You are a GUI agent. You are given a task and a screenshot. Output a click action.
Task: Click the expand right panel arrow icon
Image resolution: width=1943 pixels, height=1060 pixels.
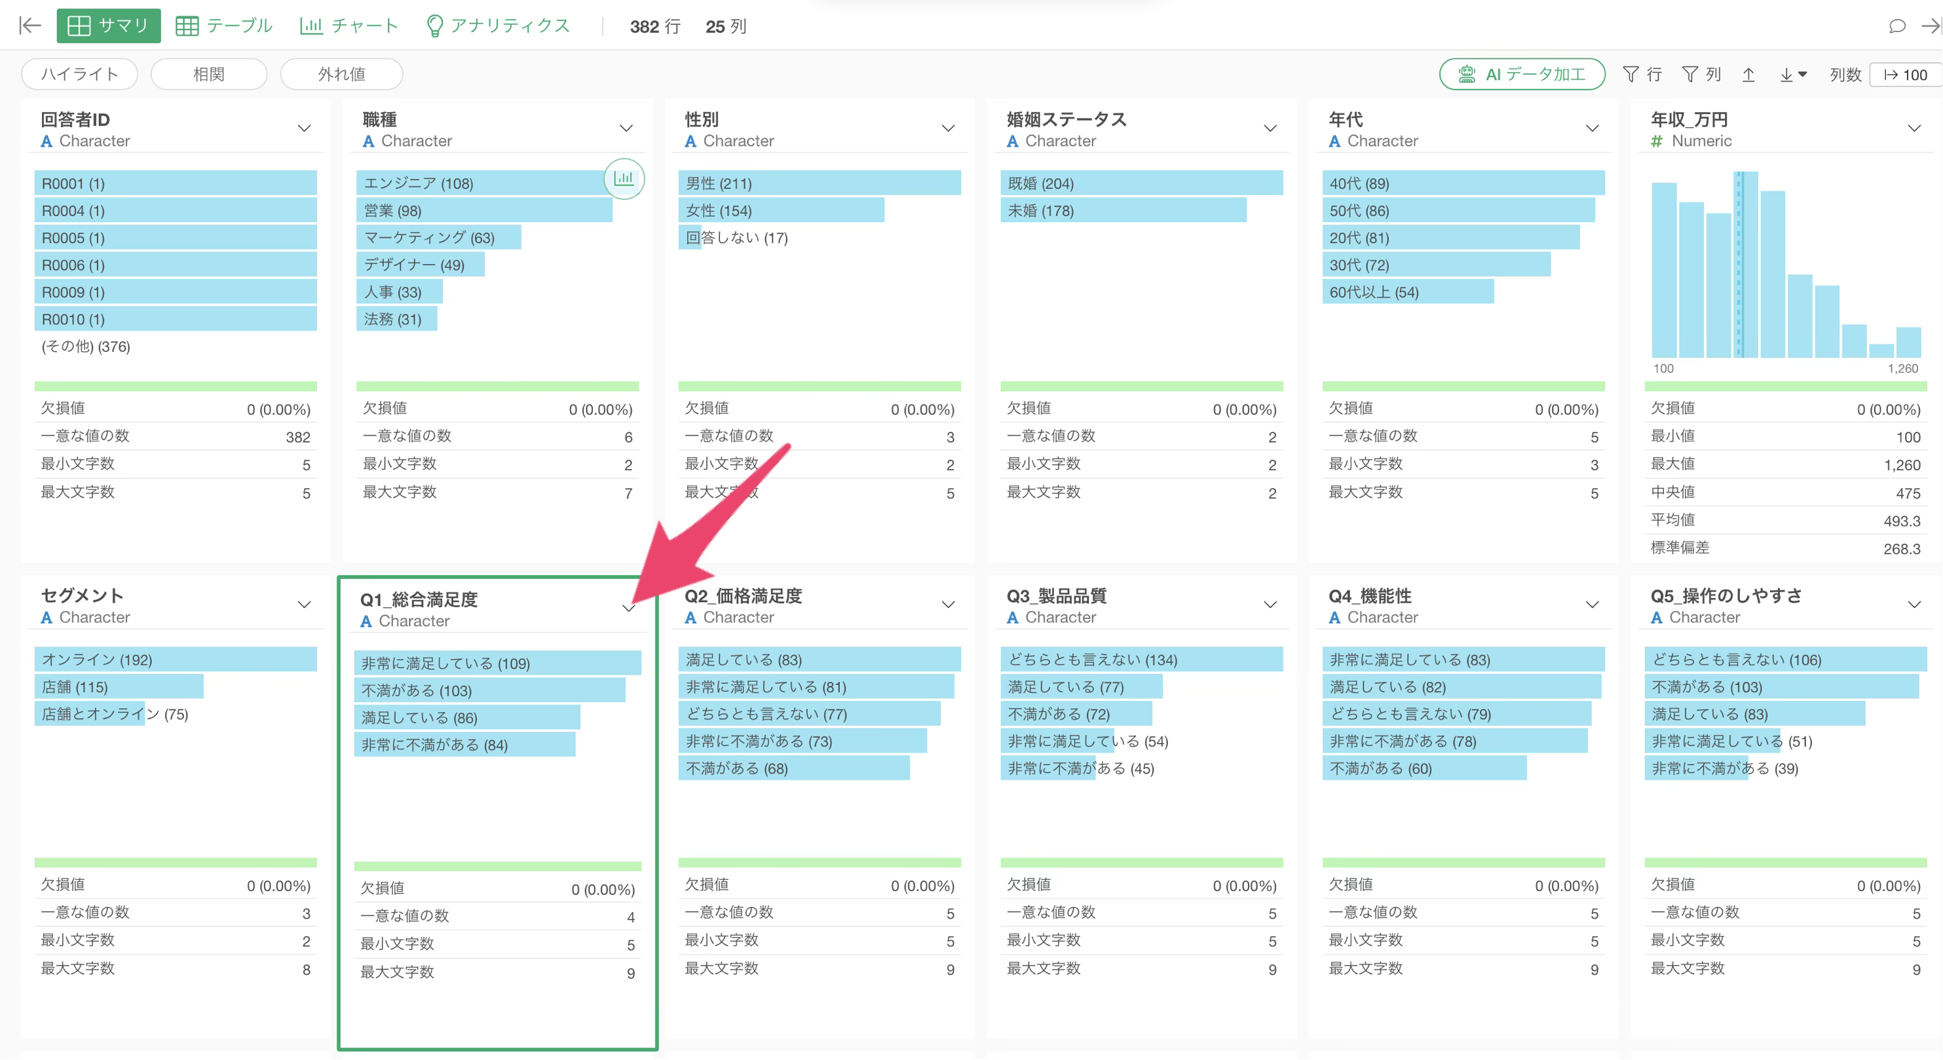[x=1929, y=26]
